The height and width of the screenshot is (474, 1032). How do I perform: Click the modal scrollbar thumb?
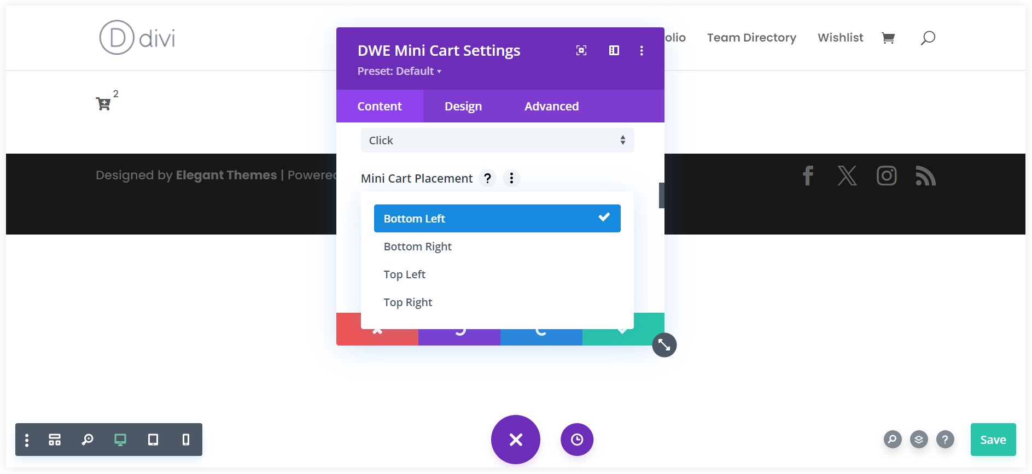662,195
